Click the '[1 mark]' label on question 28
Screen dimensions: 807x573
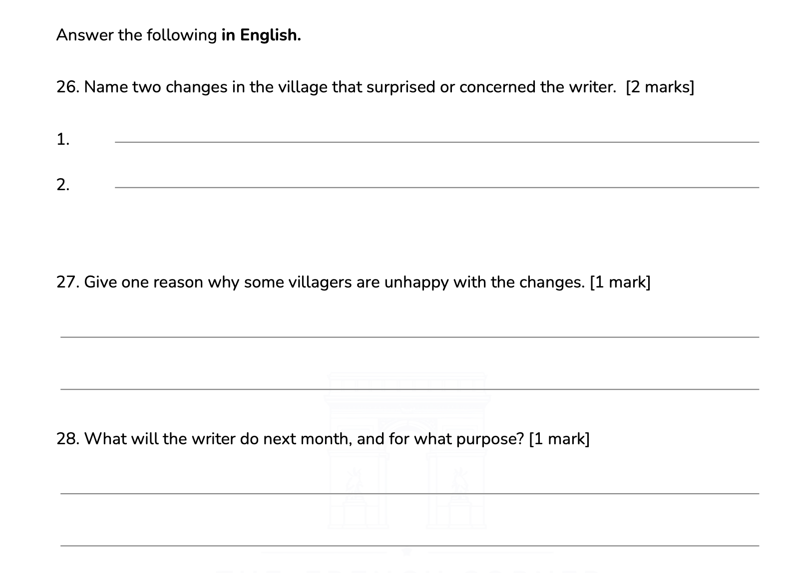point(559,439)
